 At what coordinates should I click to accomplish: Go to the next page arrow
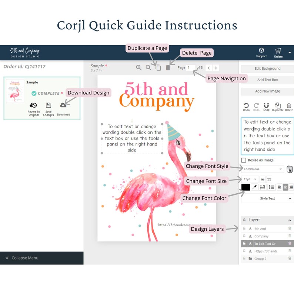[216, 68]
